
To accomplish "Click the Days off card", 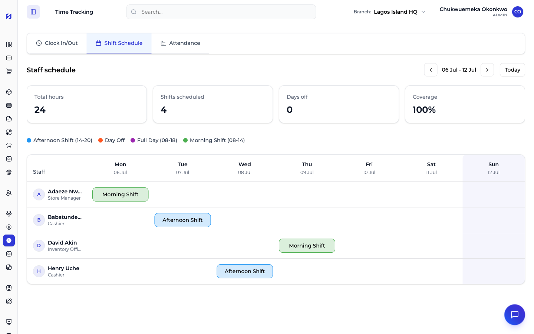I will [x=339, y=104].
